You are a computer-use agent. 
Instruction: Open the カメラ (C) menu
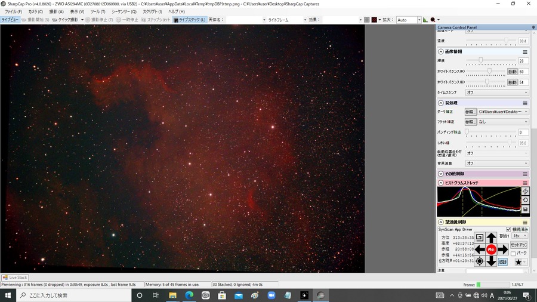(x=36, y=12)
